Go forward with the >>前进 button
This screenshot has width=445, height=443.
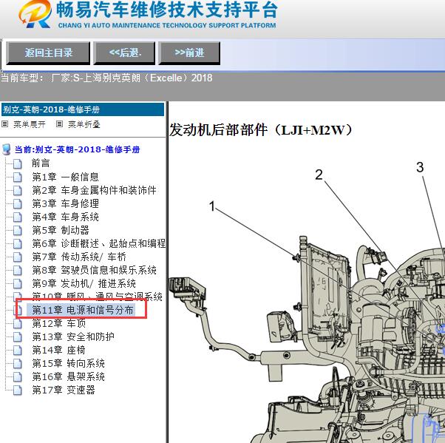point(189,53)
